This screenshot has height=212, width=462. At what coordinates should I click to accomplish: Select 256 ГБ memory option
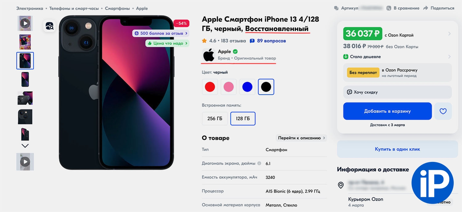click(x=215, y=119)
